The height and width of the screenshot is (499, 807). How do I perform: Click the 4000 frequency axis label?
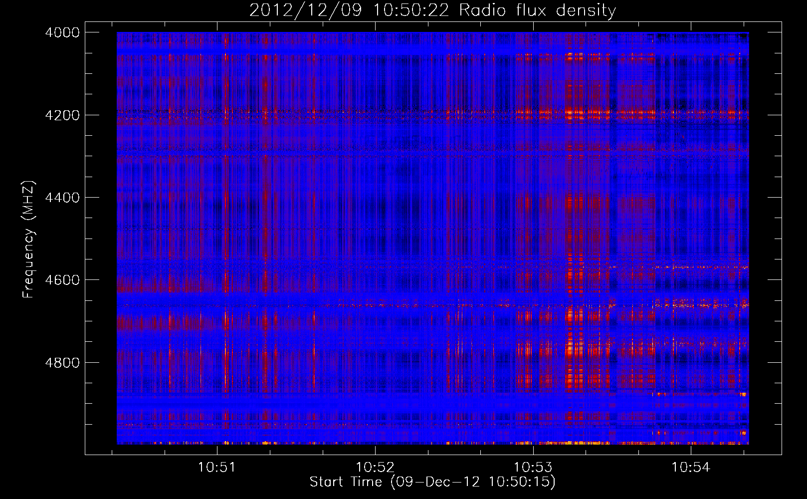point(62,32)
